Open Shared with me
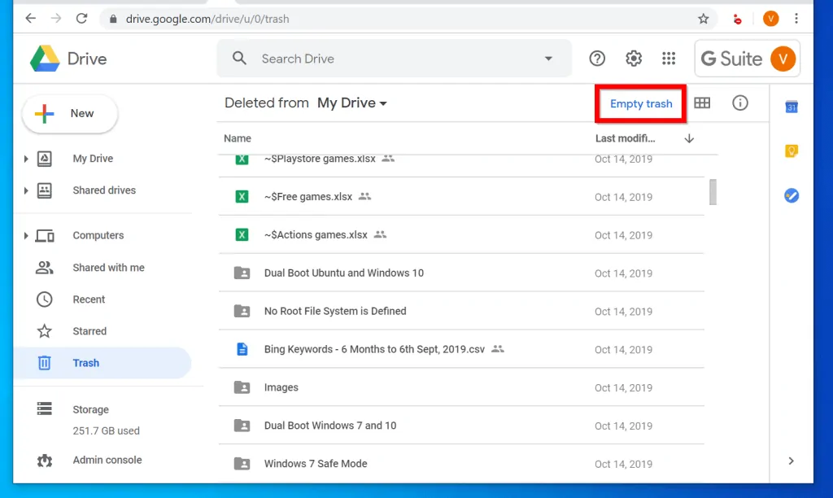This screenshot has width=833, height=498. click(x=108, y=267)
